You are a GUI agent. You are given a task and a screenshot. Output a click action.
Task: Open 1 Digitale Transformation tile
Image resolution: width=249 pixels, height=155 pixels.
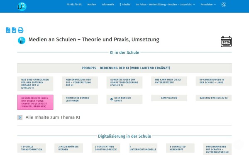pyautogui.click(x=32, y=148)
